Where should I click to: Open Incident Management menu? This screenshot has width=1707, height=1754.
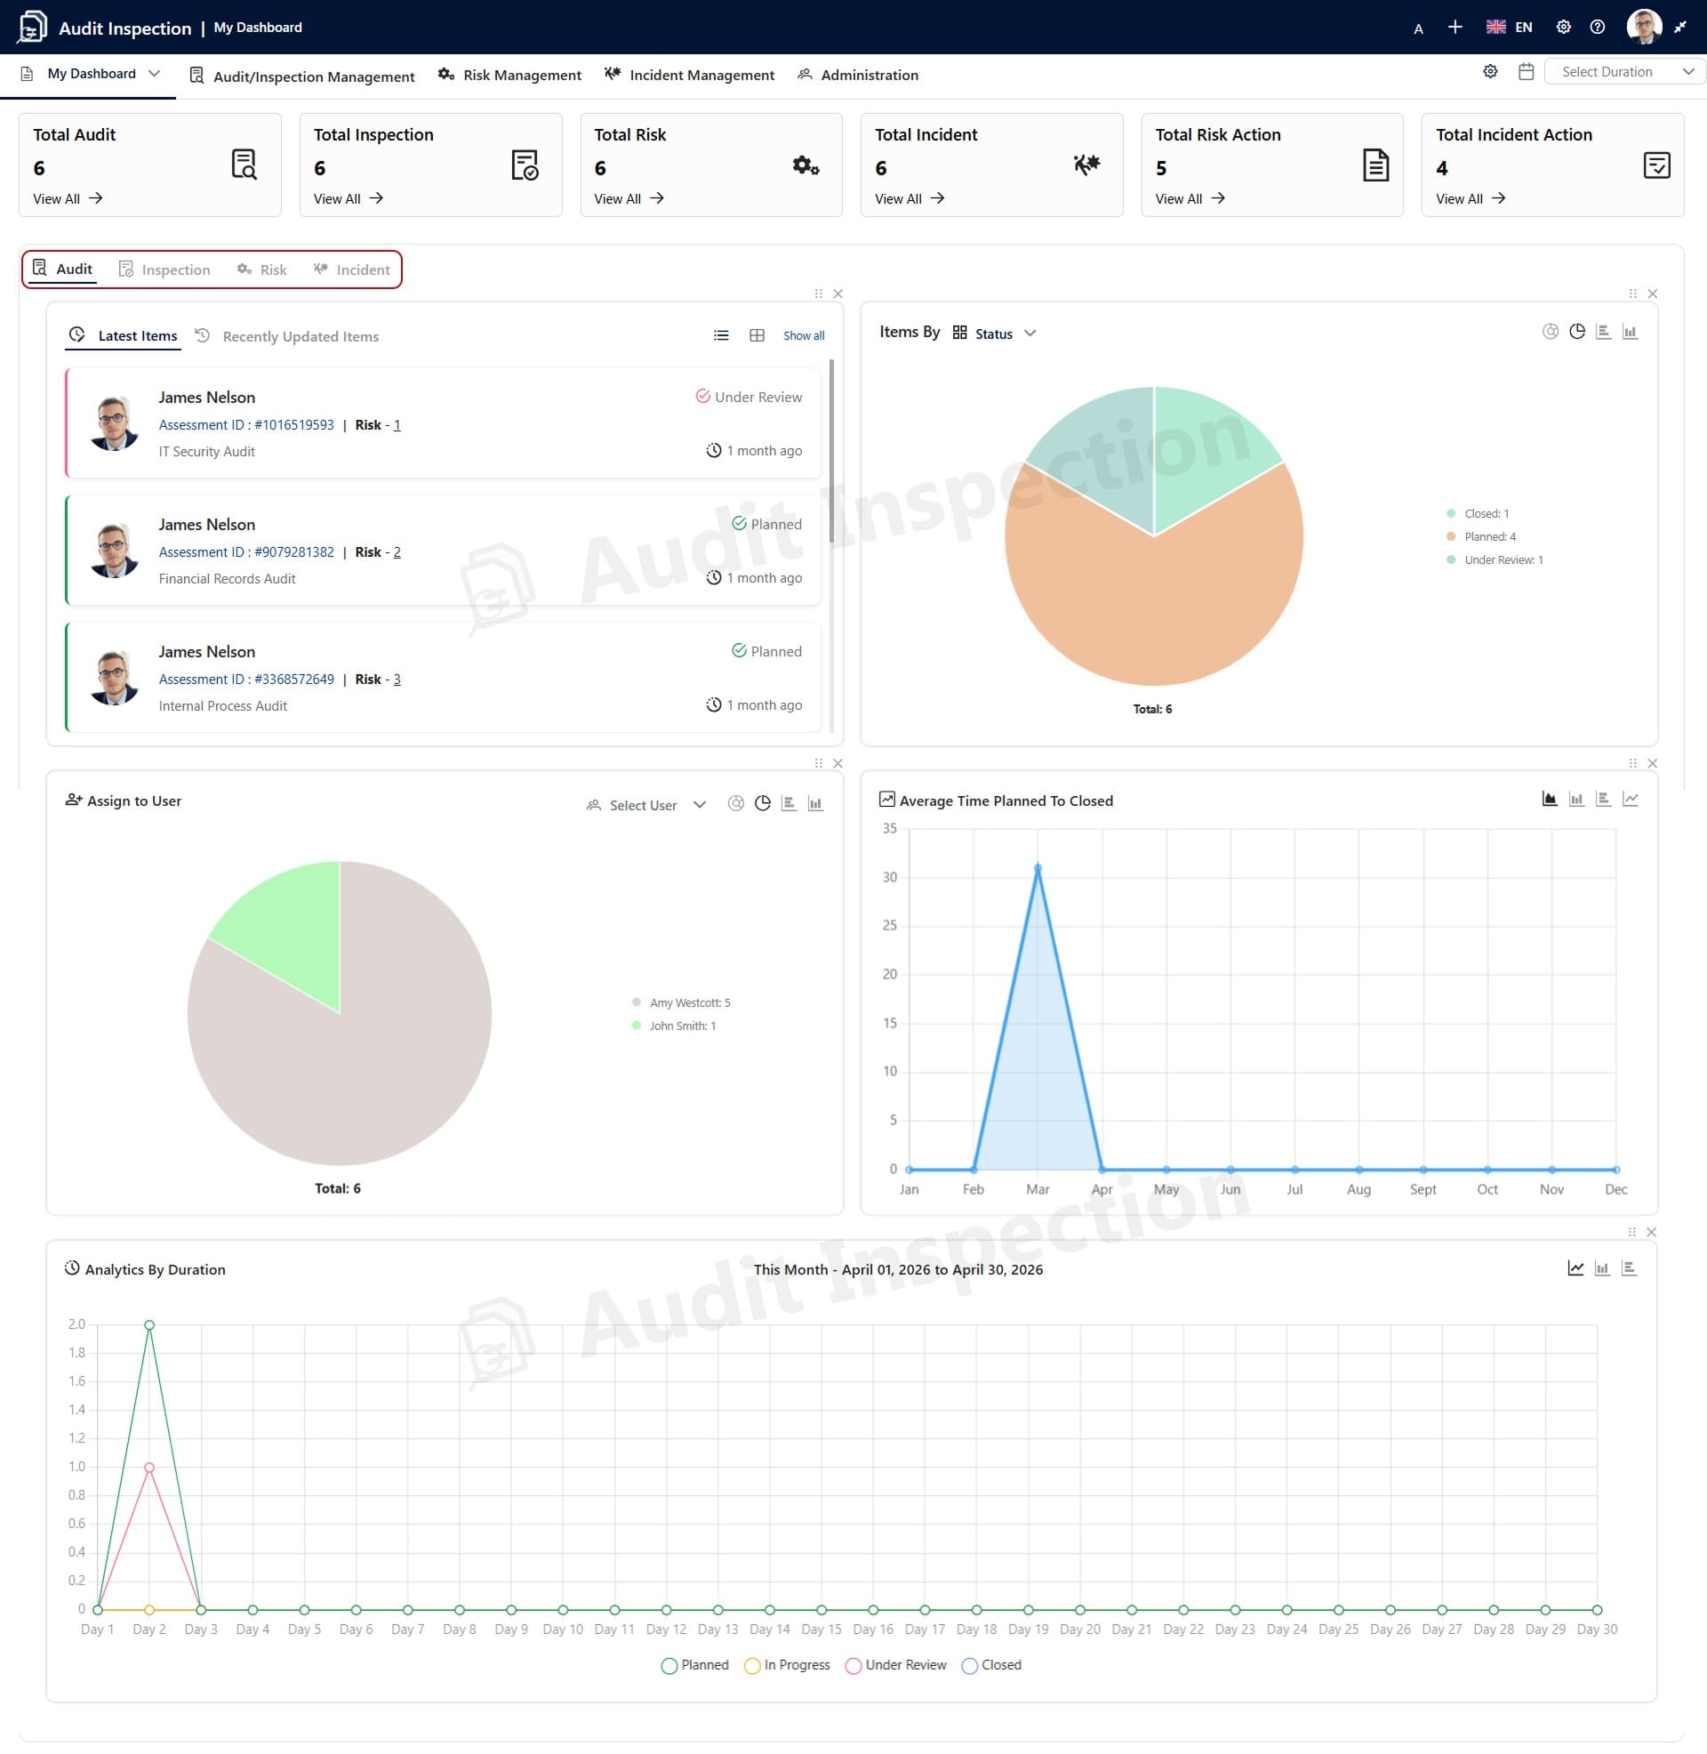tap(689, 76)
